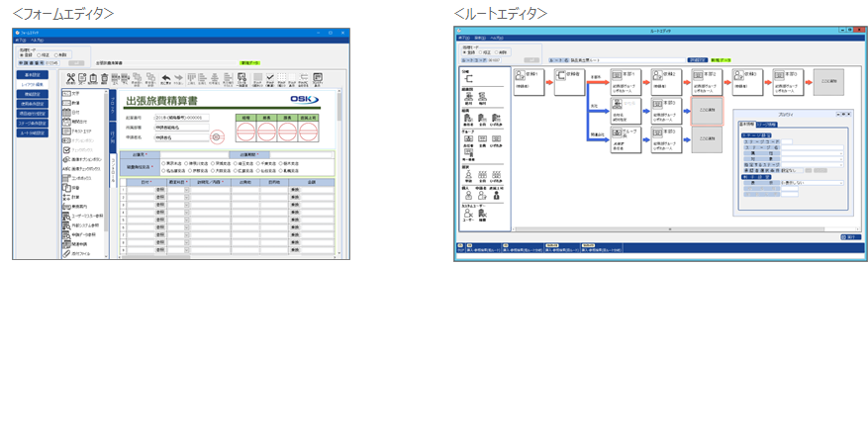Select the テキストエリア control in the palette
Viewport: 868px width, 444px height.
coord(81,129)
